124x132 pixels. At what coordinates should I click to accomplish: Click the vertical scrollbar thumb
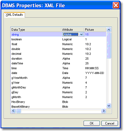tap(109, 45)
